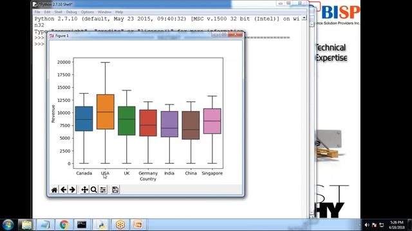This screenshot has height=231, width=412.
Task: Open Options menu in Python Shell
Action: coord(88,12)
